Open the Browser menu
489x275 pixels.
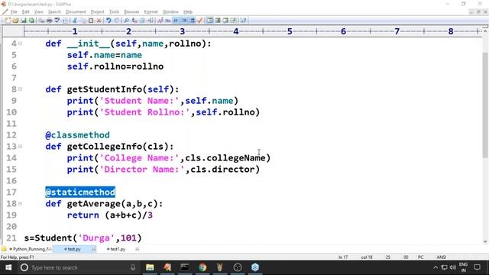[131, 12]
